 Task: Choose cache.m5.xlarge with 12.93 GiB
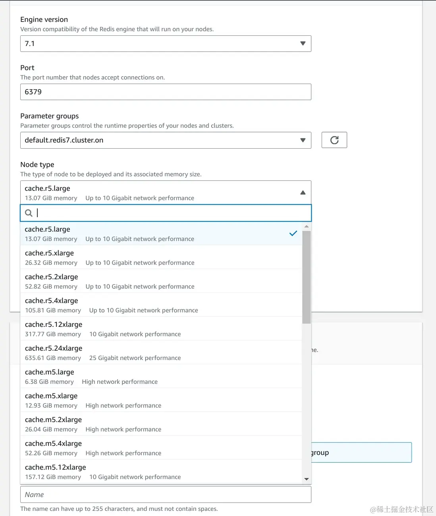tap(161, 400)
